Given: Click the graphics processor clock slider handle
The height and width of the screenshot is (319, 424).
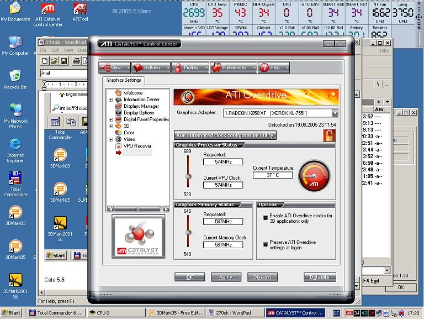Looking at the screenshot, I should point(188,176).
